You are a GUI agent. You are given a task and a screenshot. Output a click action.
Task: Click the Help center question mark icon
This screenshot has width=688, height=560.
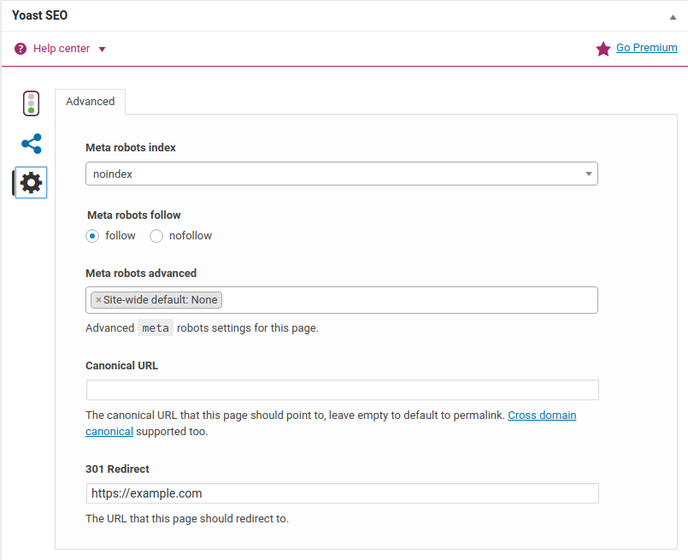tap(21, 49)
